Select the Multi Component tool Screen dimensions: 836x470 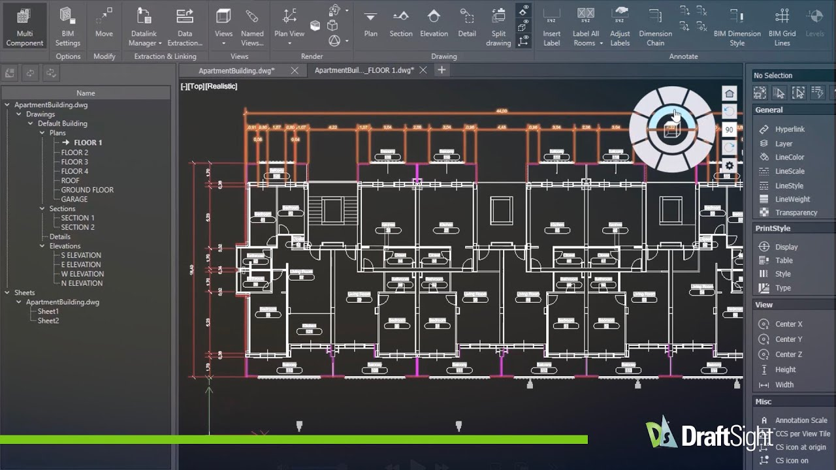[24, 25]
